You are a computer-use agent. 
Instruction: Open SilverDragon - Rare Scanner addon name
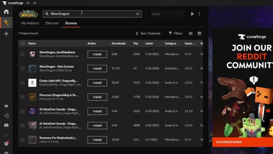(x=57, y=66)
